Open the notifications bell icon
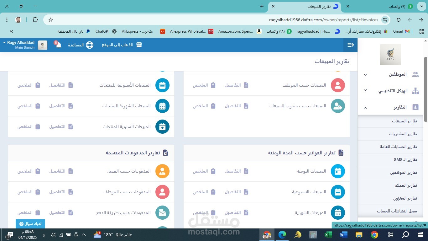Screen dimensions: 428x241 click(58, 45)
